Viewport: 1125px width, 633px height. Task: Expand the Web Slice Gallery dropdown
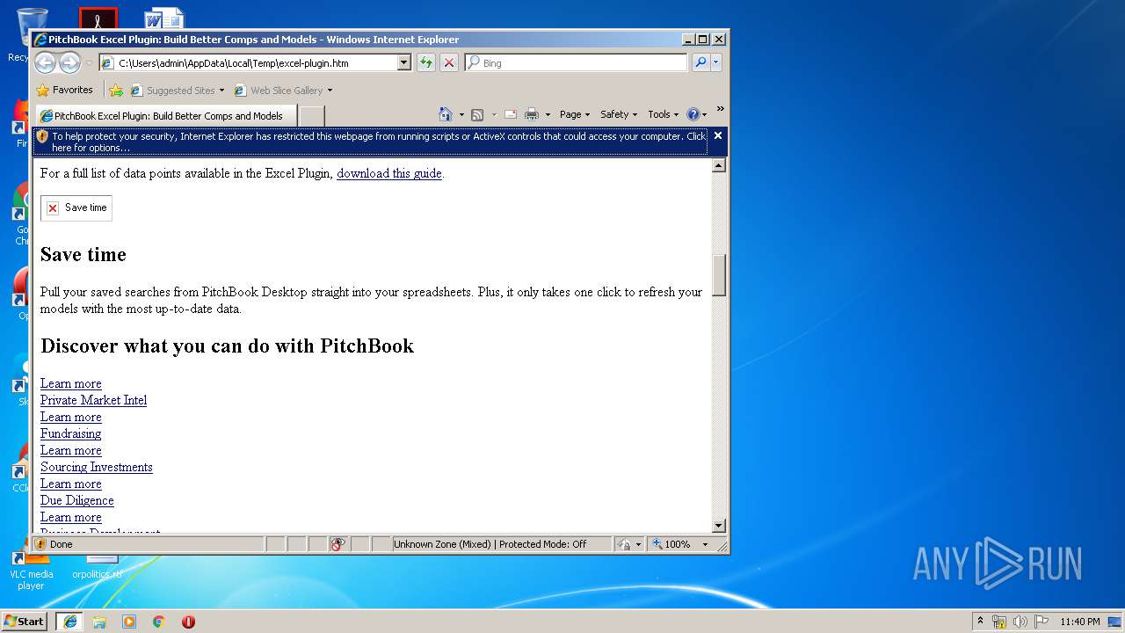point(330,91)
